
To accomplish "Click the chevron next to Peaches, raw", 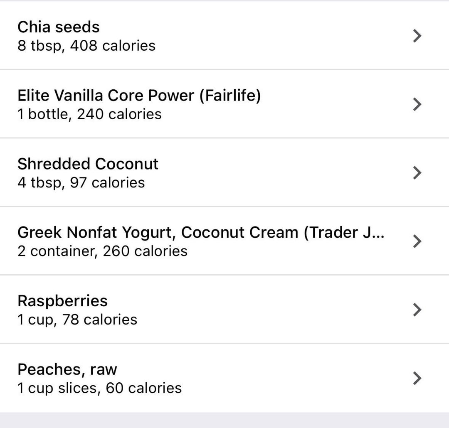I will (417, 378).
